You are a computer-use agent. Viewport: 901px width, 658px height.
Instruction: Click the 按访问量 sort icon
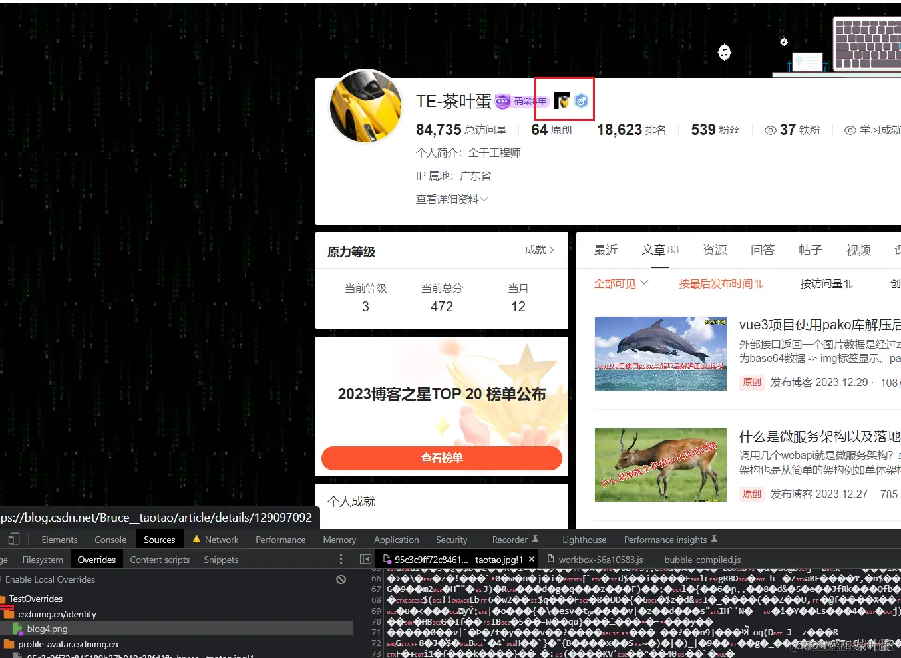pos(848,284)
